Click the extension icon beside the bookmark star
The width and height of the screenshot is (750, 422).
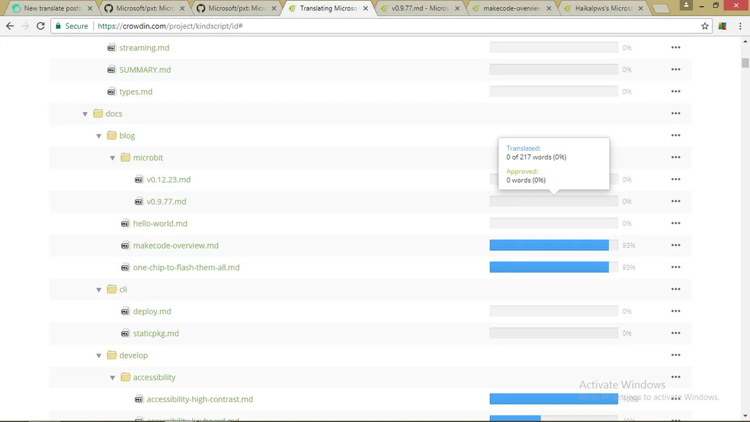point(722,26)
